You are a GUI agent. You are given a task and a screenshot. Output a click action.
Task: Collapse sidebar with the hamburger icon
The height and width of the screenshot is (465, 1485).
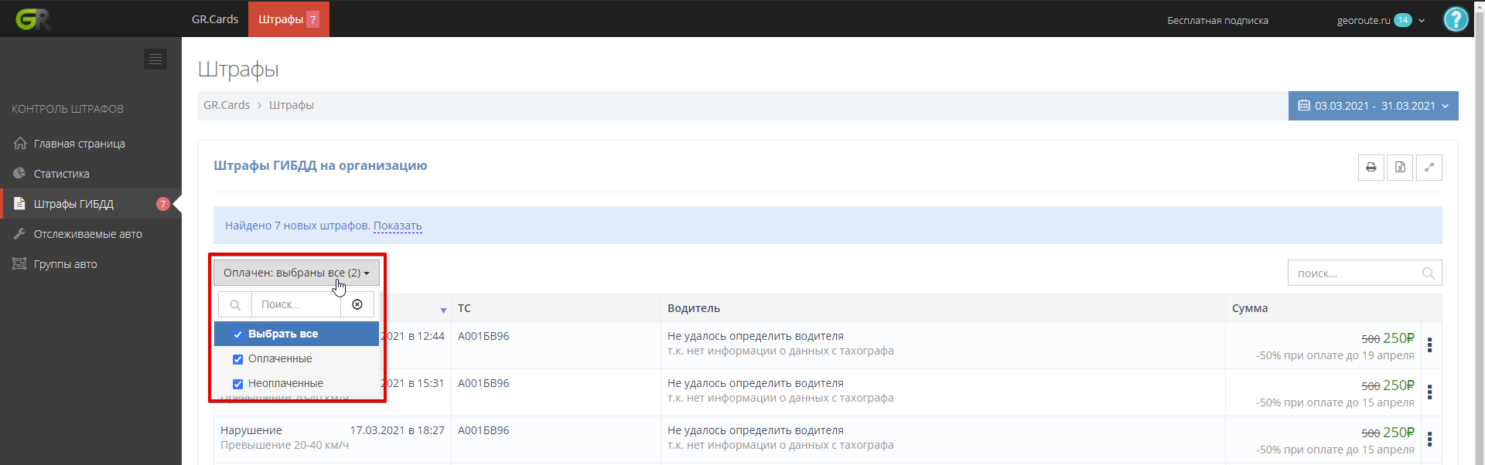click(x=155, y=59)
